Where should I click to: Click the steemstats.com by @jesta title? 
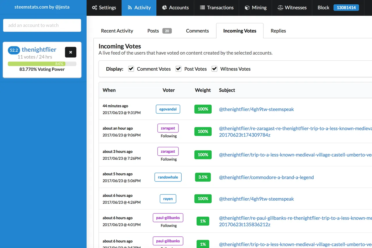[x=42, y=7]
